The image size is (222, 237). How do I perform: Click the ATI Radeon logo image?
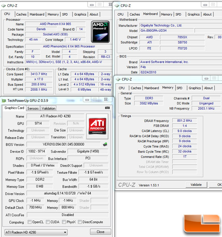[97, 126]
